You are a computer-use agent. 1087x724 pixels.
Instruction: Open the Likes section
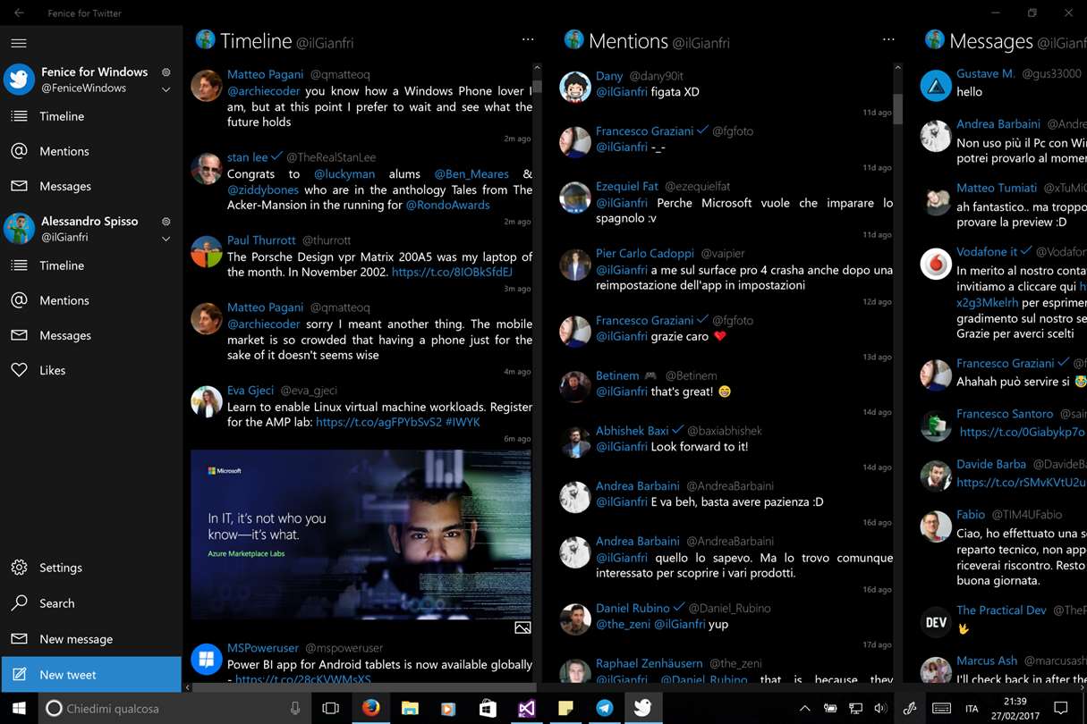tap(91, 370)
